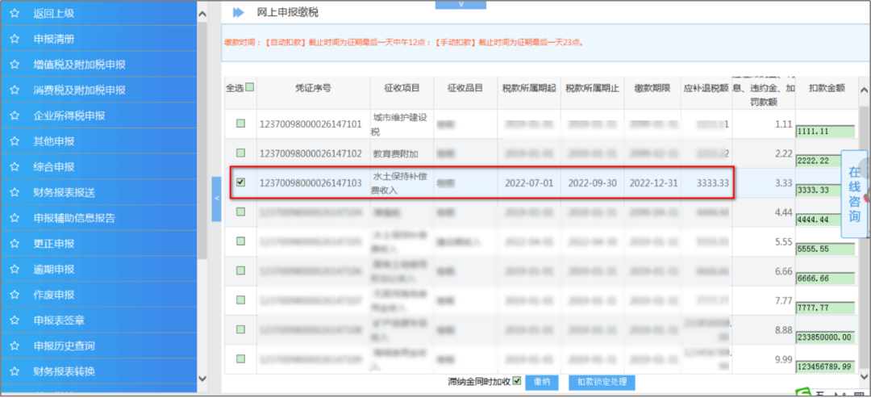Check the row for voucher 12370098000026147101
This screenshot has width=871, height=398.
(240, 124)
